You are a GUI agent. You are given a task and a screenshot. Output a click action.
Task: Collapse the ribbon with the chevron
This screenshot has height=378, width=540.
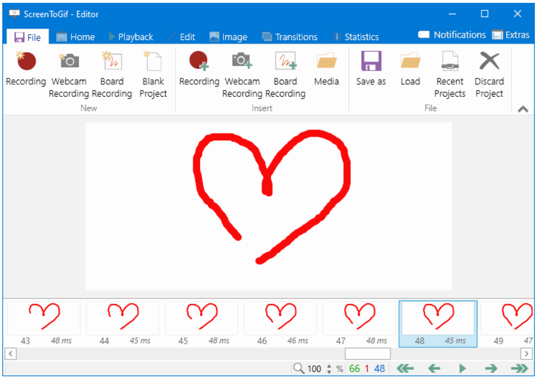523,109
